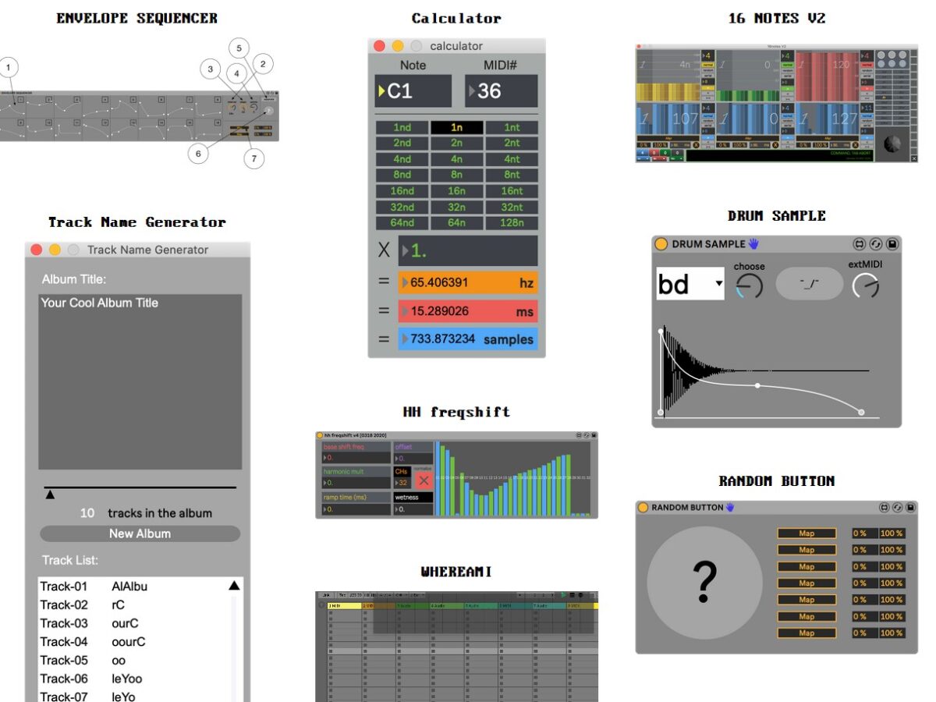The image size is (936, 702).
Task: Click the Album Title text area
Action: point(140,381)
